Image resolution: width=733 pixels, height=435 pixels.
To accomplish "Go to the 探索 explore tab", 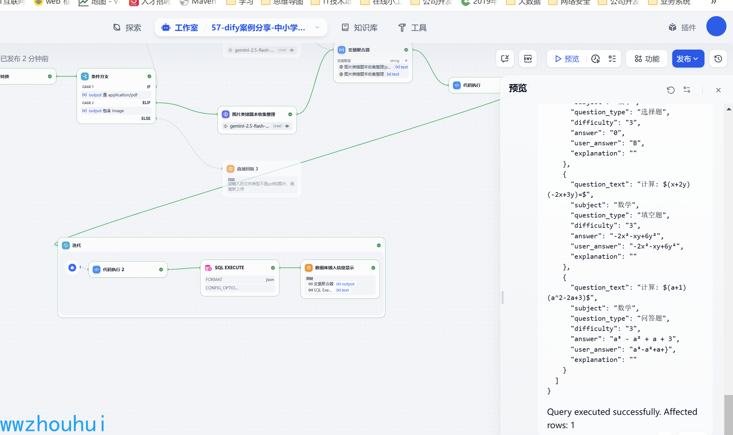I will coord(127,28).
